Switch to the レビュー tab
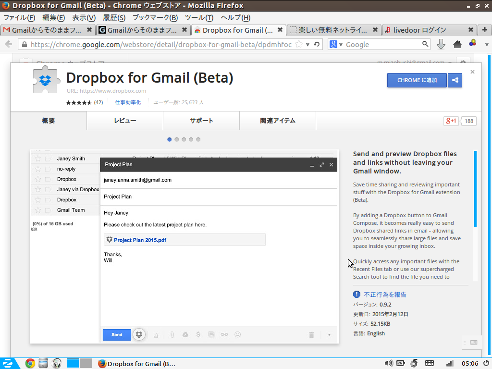 click(125, 121)
